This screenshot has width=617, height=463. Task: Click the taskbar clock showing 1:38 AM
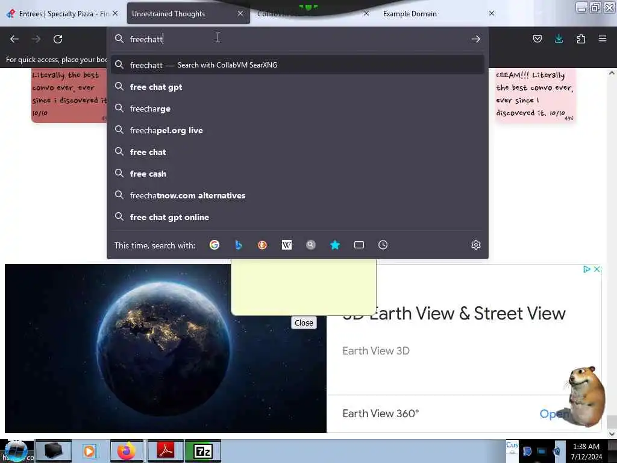[x=586, y=451]
